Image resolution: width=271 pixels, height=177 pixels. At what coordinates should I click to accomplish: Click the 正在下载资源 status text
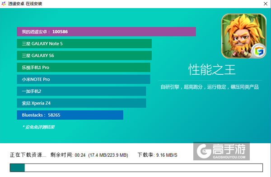click(28, 155)
